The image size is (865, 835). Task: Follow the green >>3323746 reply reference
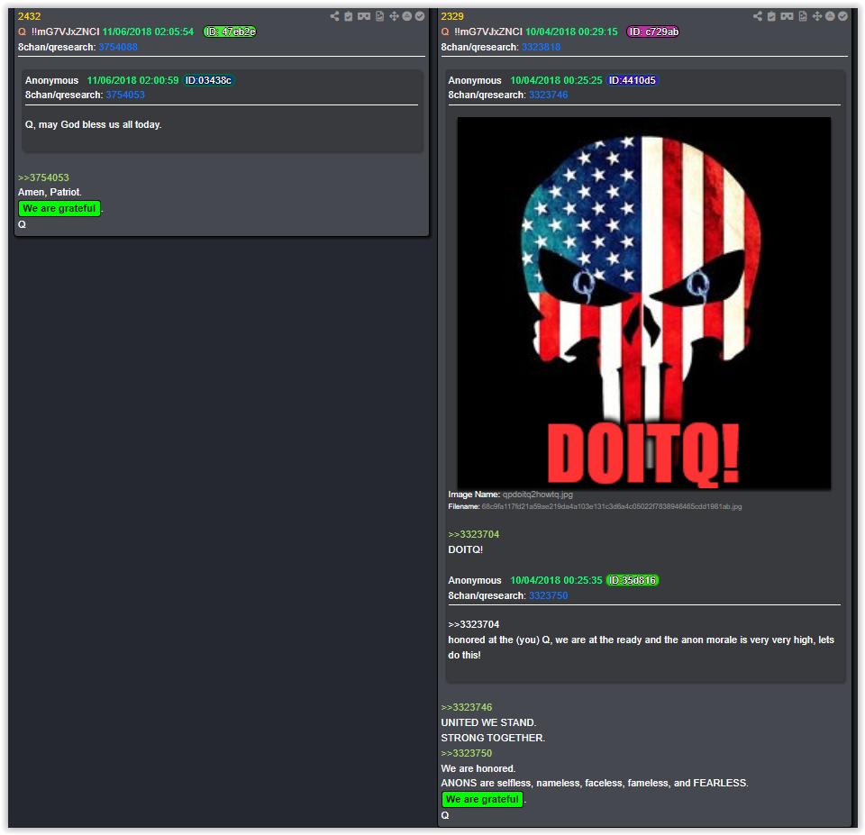tap(467, 707)
